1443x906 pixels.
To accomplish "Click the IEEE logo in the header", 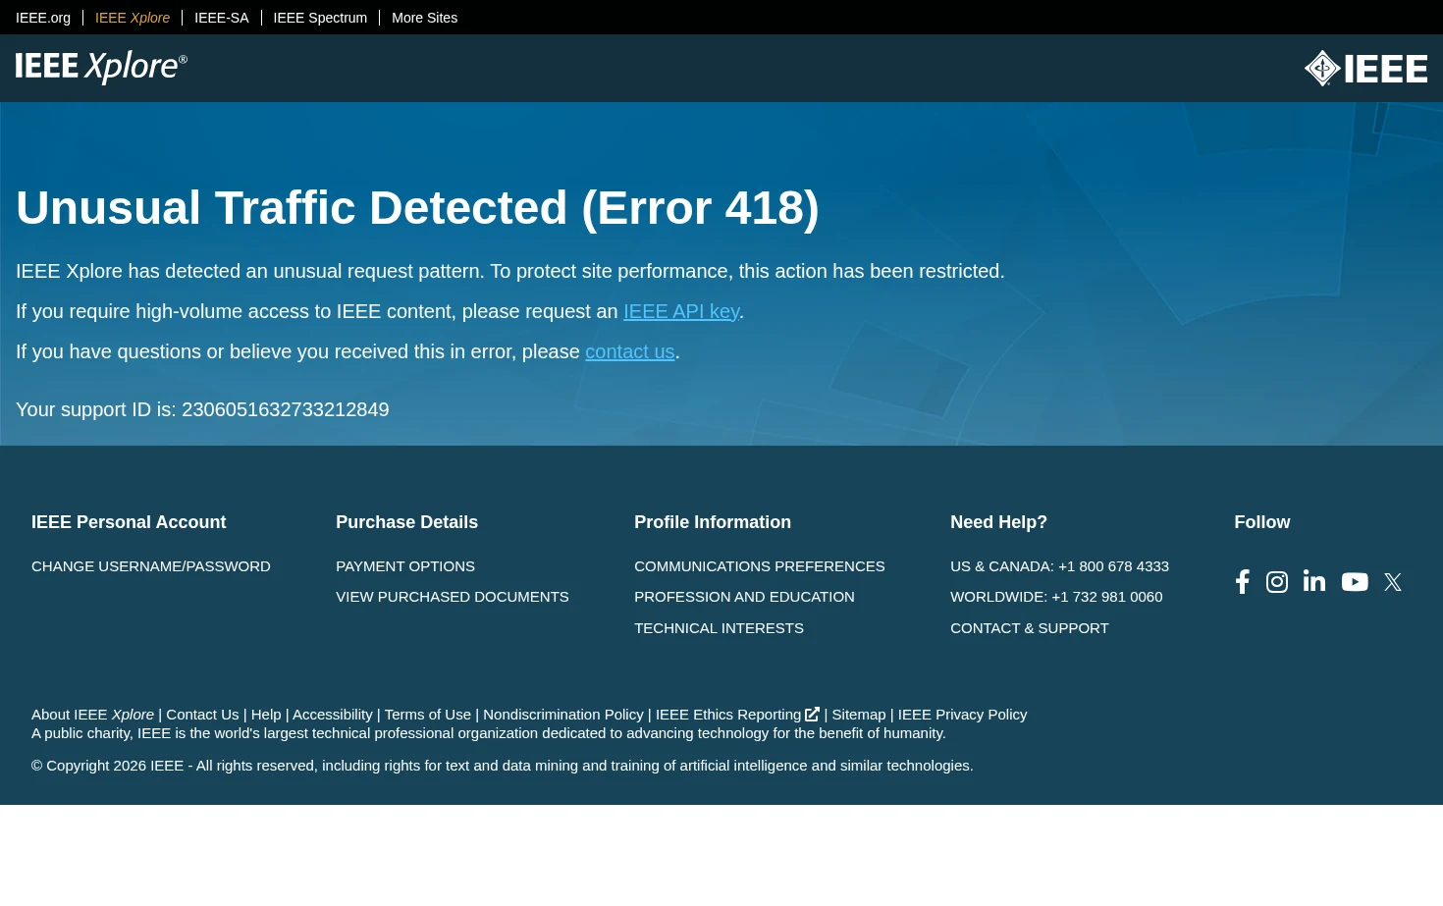I will (x=1365, y=69).
